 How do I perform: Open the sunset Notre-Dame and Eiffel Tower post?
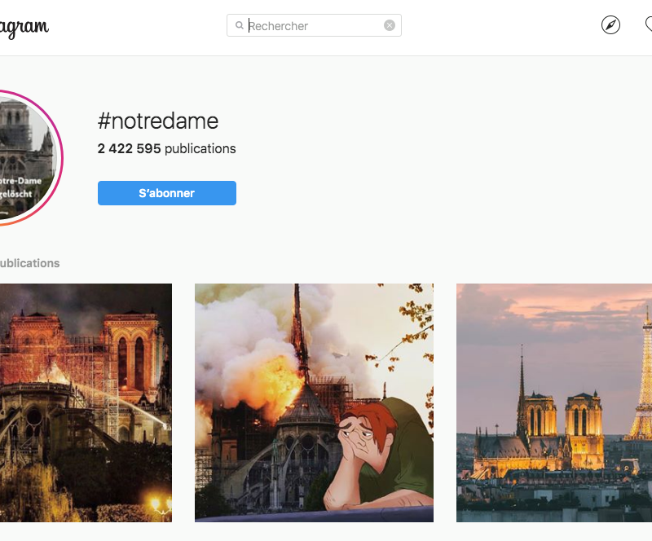point(554,402)
